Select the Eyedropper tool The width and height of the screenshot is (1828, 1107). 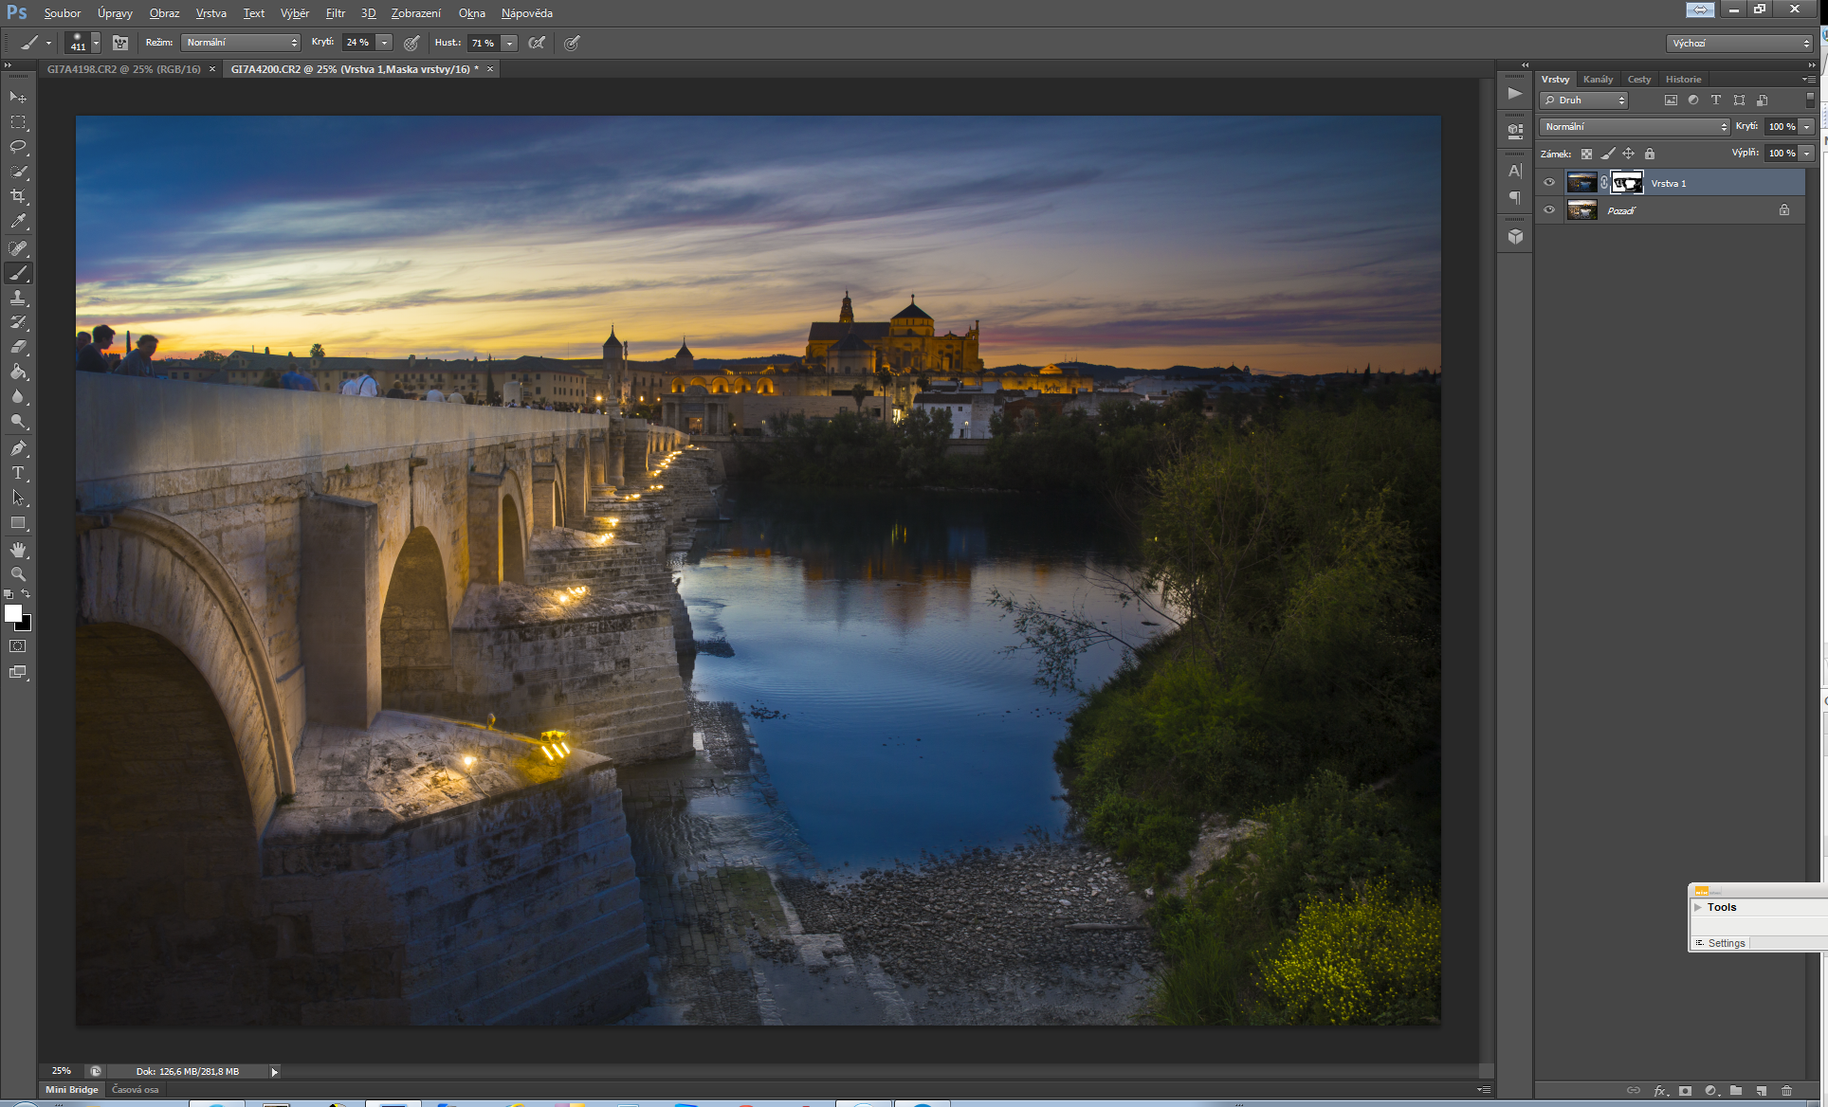click(x=18, y=222)
